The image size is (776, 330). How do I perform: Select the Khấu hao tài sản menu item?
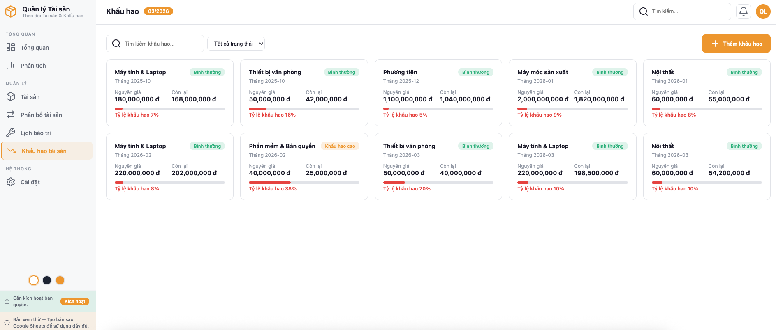pyautogui.click(x=44, y=151)
